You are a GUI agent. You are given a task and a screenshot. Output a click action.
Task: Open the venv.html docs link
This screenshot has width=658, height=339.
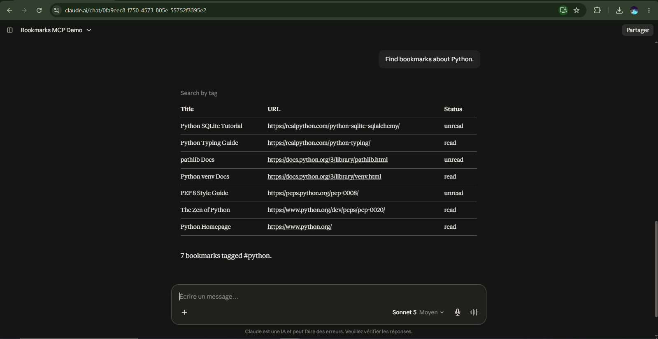click(324, 176)
